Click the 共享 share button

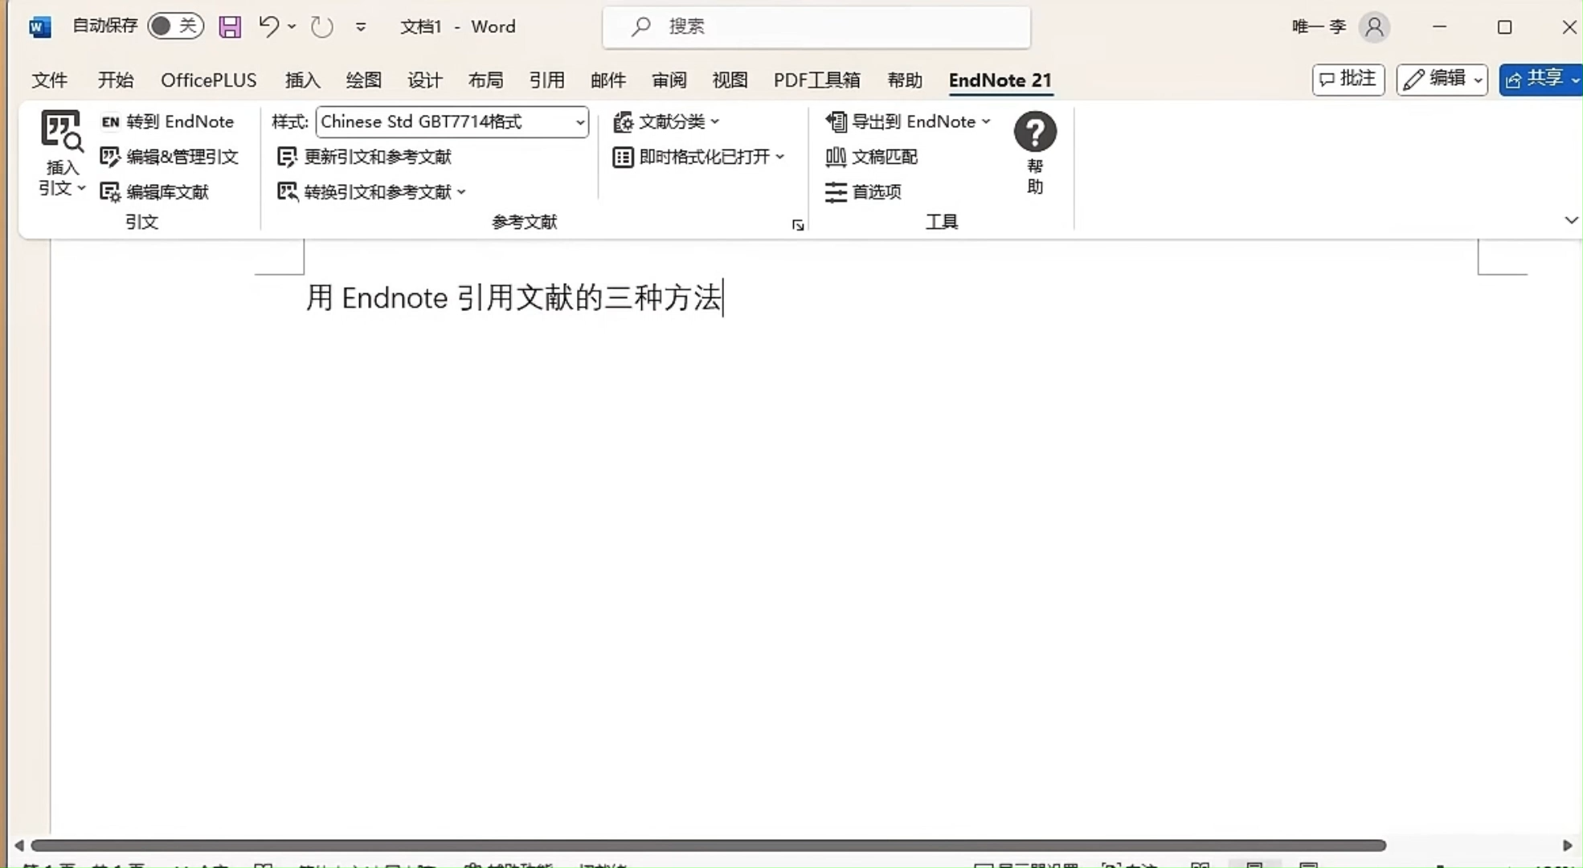(1540, 80)
